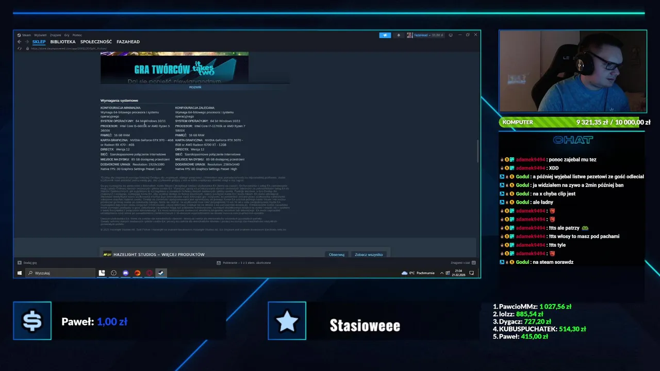Go forward with the Steam forward arrow
The width and height of the screenshot is (660, 371).
pos(27,42)
